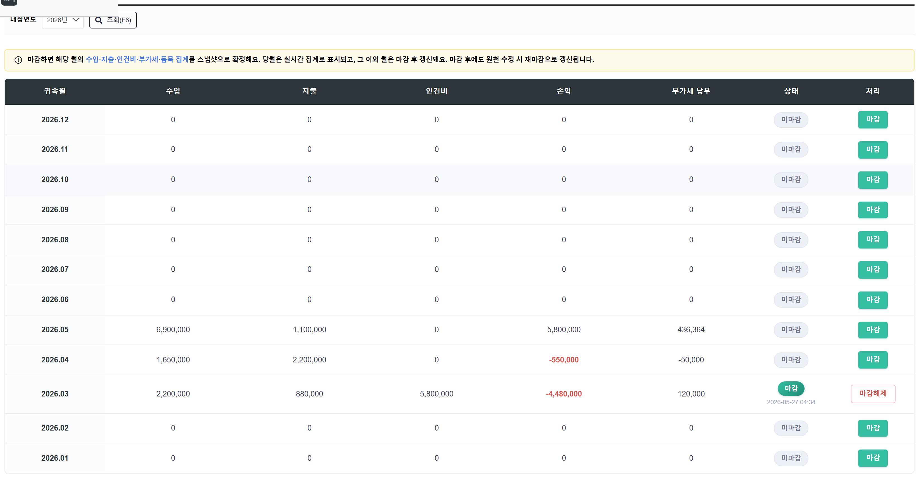Select the 2026.05 month cell
Screen dimensions: 919x478
55,330
